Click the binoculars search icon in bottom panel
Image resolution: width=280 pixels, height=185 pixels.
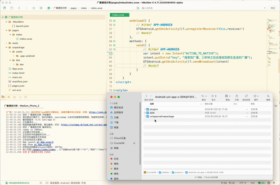click(9, 97)
